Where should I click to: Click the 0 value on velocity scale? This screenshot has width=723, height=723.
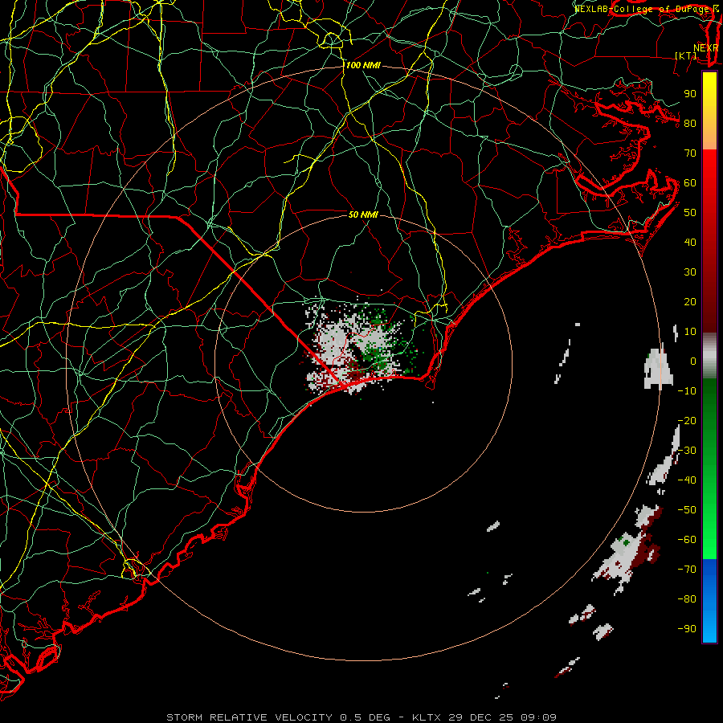pos(693,361)
